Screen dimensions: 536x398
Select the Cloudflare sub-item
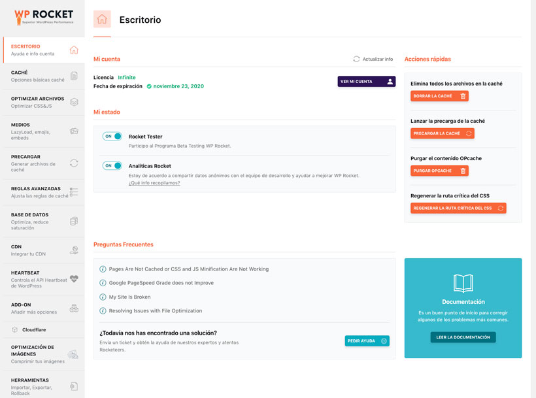point(44,329)
